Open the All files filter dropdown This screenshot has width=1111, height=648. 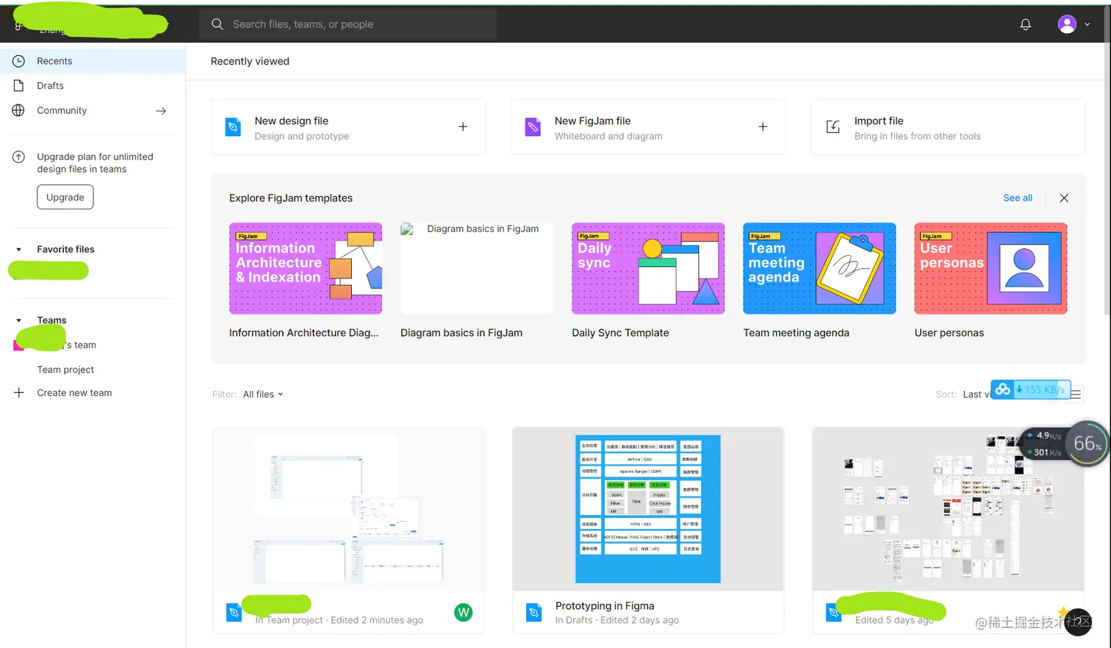click(262, 395)
